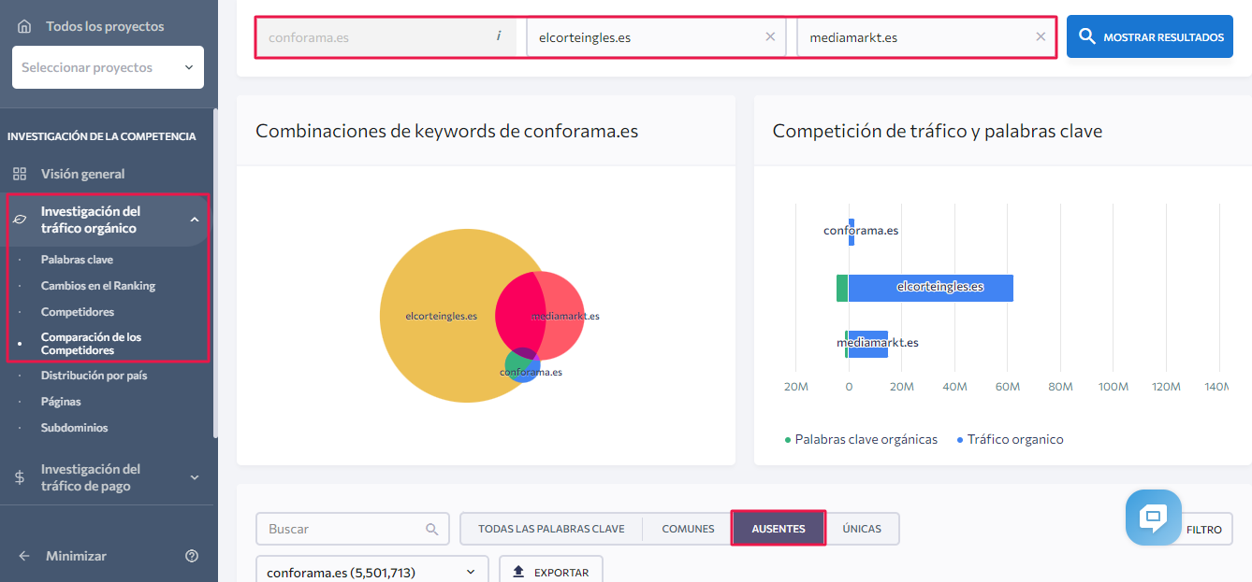This screenshot has height=582, width=1252.
Task: Click the search magnifier icon in Buscar
Action: pos(431,529)
